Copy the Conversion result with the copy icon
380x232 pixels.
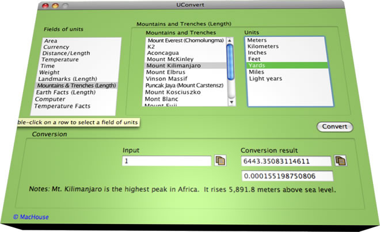point(340,161)
